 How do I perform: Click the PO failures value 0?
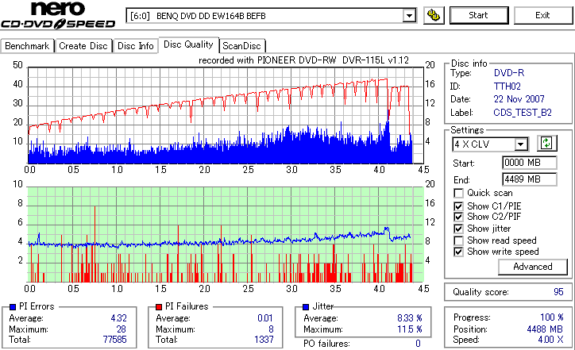418,344
